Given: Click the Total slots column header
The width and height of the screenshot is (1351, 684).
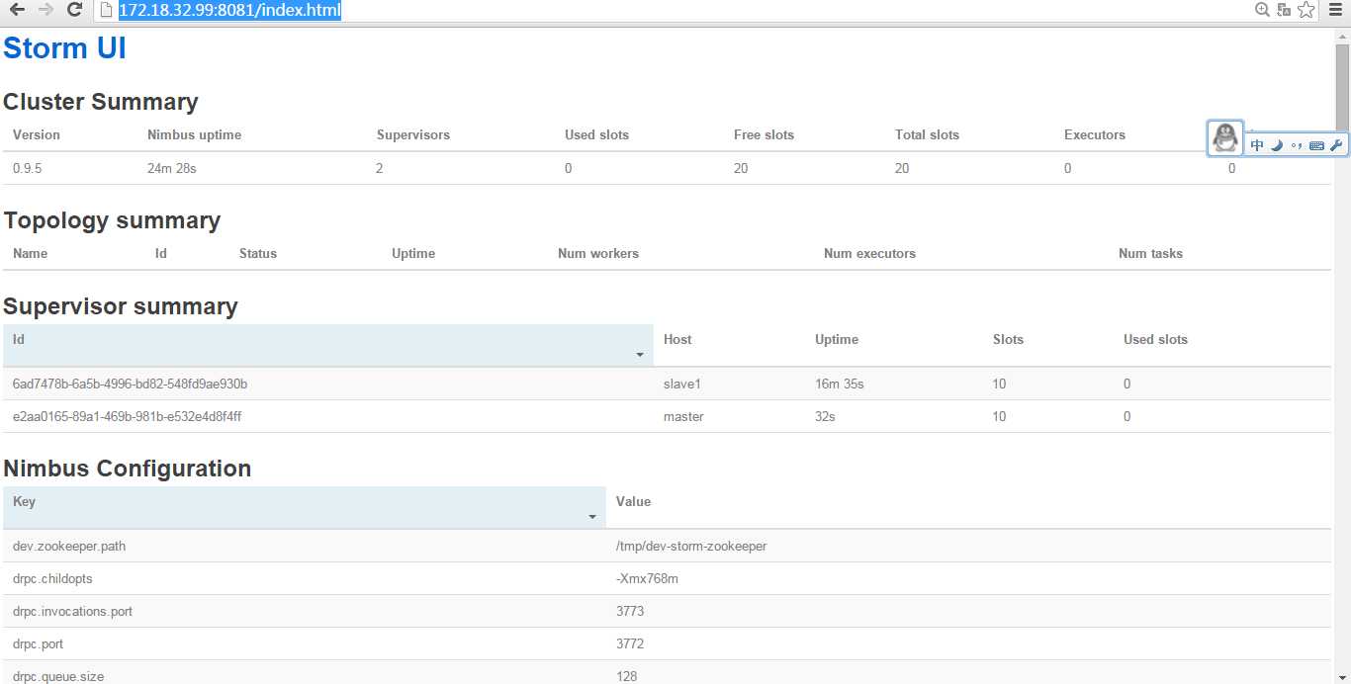Looking at the screenshot, I should (927, 134).
